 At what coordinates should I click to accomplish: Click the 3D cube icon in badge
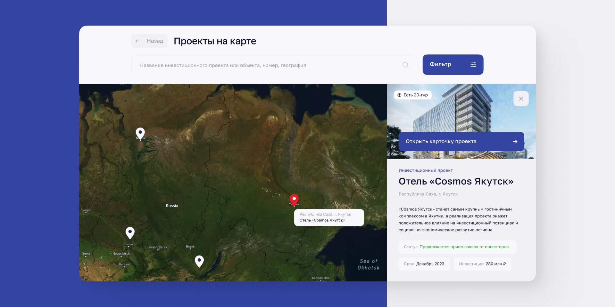[x=399, y=95]
